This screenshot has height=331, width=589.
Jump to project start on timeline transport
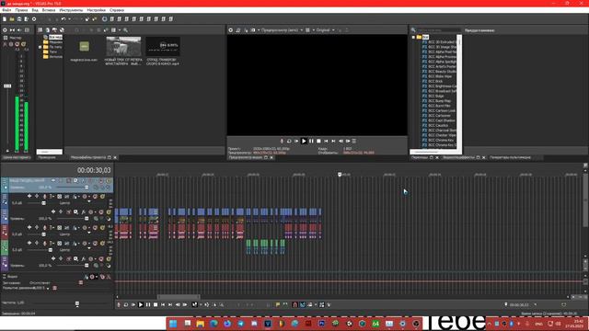163,304
